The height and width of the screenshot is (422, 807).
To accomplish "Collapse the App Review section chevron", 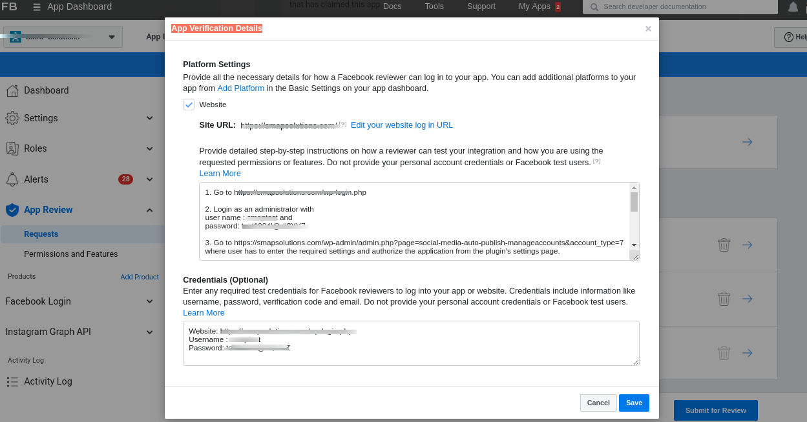I will pos(149,210).
